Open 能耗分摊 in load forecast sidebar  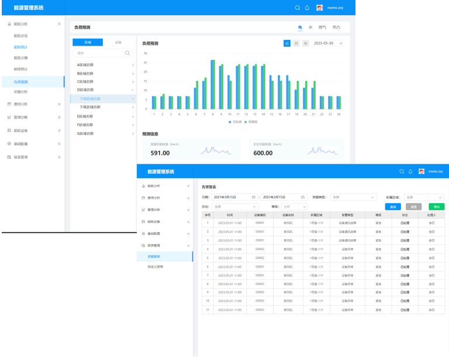coord(20,58)
